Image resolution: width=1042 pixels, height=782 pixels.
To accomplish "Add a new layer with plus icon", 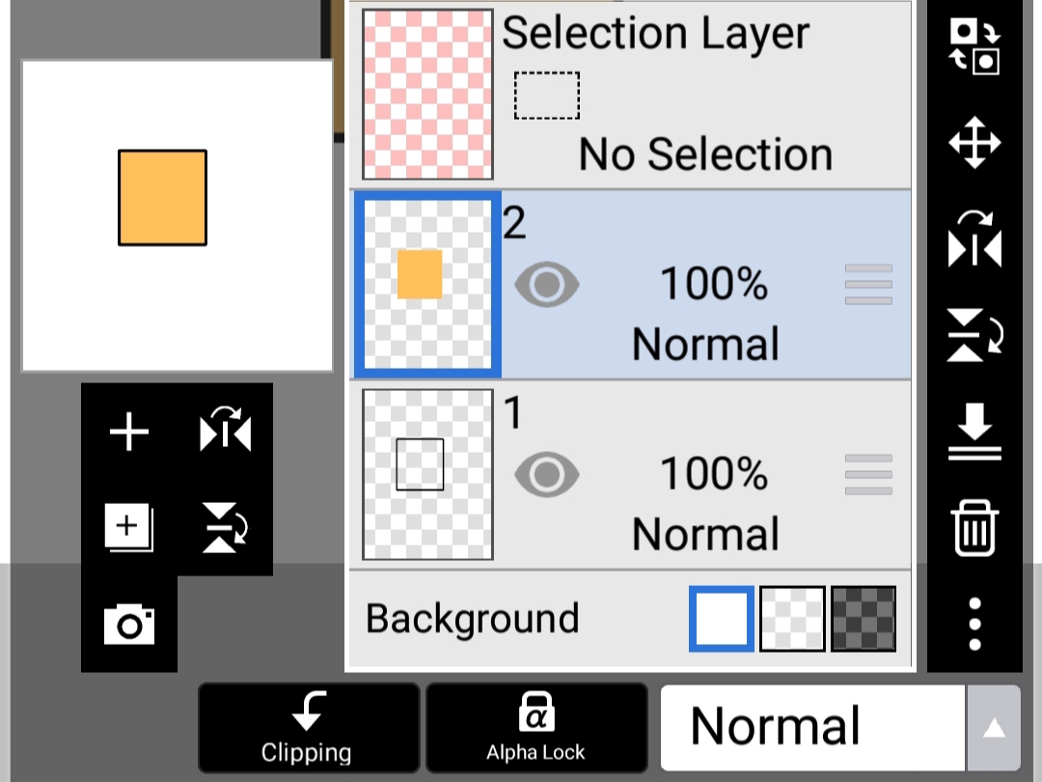I will click(129, 432).
